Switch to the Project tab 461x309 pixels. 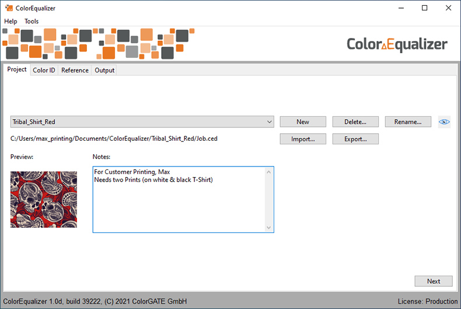pos(17,70)
